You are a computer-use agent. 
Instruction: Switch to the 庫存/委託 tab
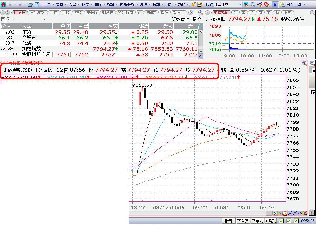pos(38,13)
